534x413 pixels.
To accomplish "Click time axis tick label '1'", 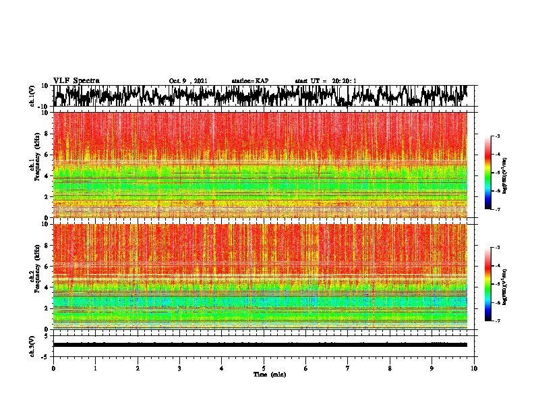I will pos(95,368).
